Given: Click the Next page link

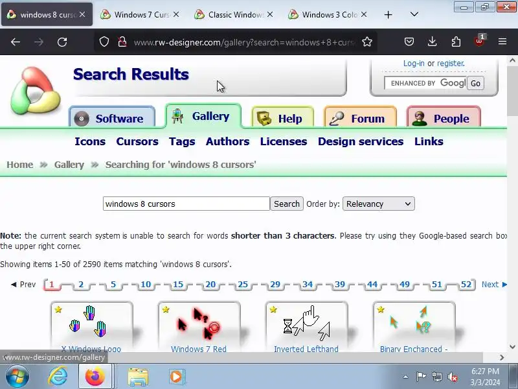Looking at the screenshot, I should coord(494,285).
